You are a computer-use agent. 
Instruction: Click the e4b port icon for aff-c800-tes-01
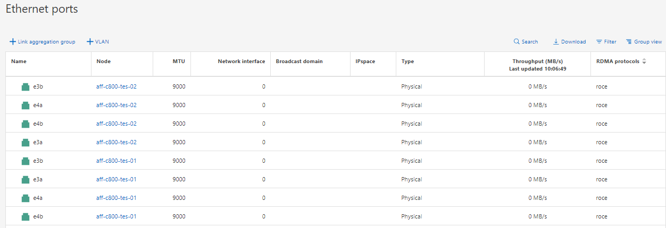25,216
